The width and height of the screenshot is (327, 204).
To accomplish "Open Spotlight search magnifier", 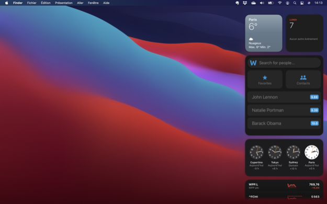I will pyautogui.click(x=295, y=3).
